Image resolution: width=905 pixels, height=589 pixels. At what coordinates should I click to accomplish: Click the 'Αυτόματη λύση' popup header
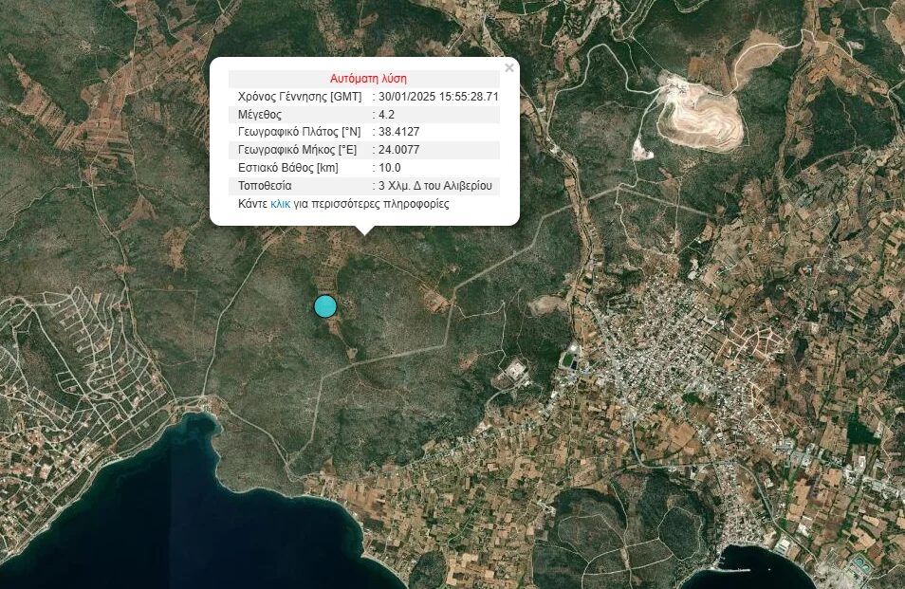(368, 79)
